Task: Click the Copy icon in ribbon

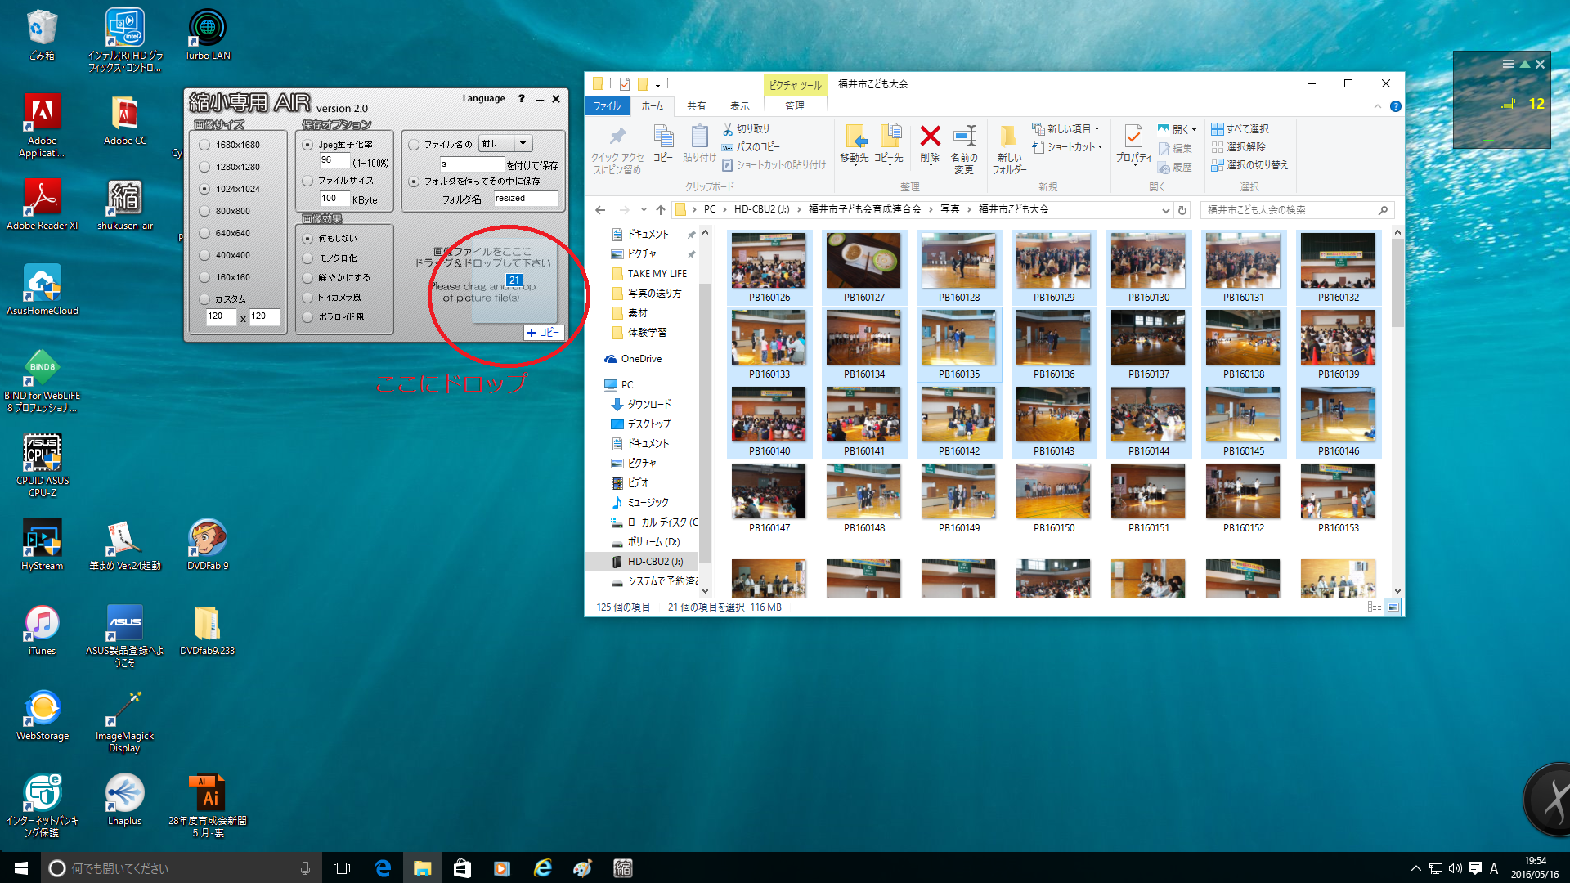Action: coord(663,137)
